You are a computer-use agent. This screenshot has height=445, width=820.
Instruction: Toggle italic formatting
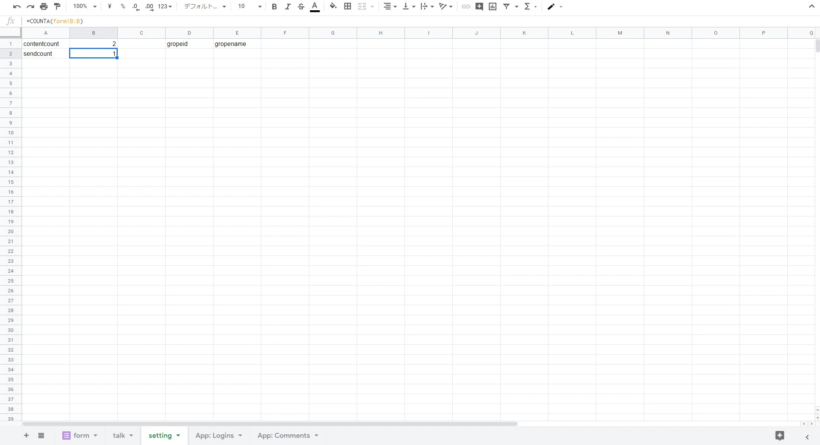click(288, 6)
